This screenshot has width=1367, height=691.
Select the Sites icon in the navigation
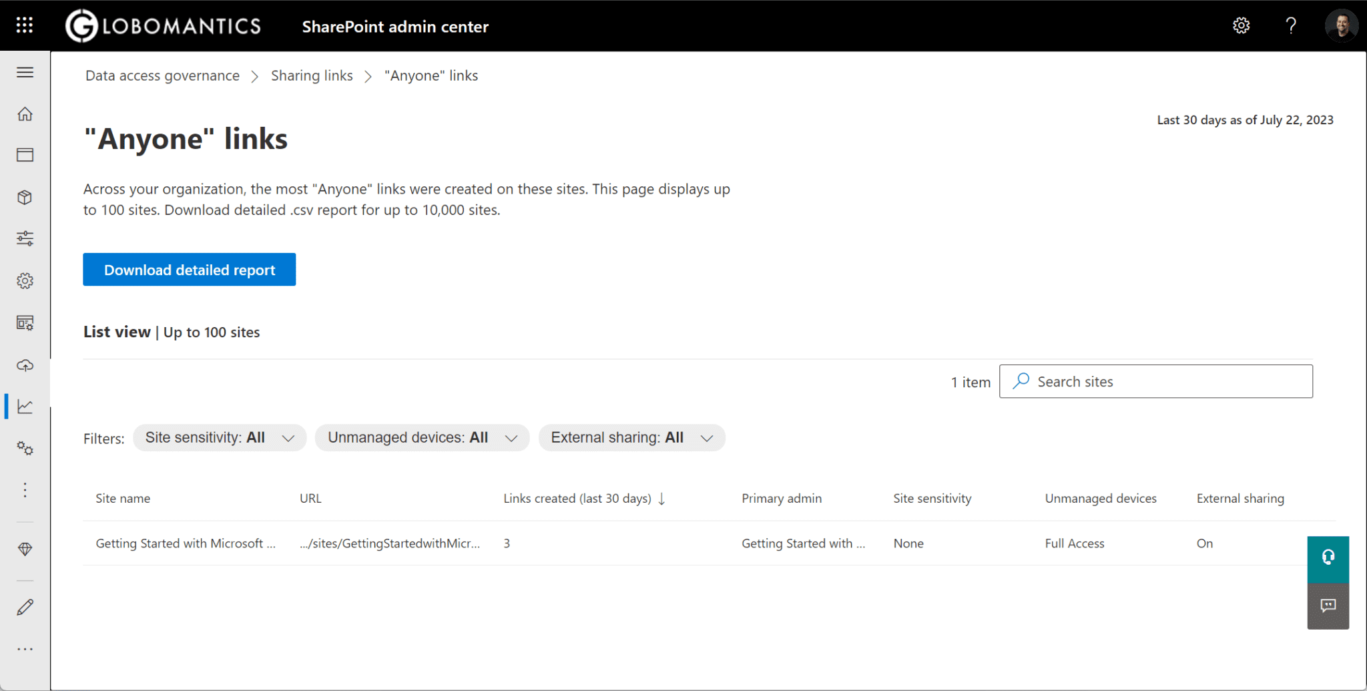(x=25, y=154)
